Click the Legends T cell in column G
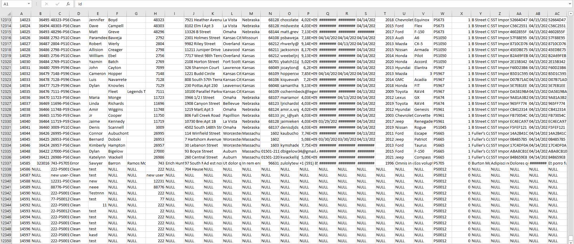574x244 pixels. [x=136, y=91]
